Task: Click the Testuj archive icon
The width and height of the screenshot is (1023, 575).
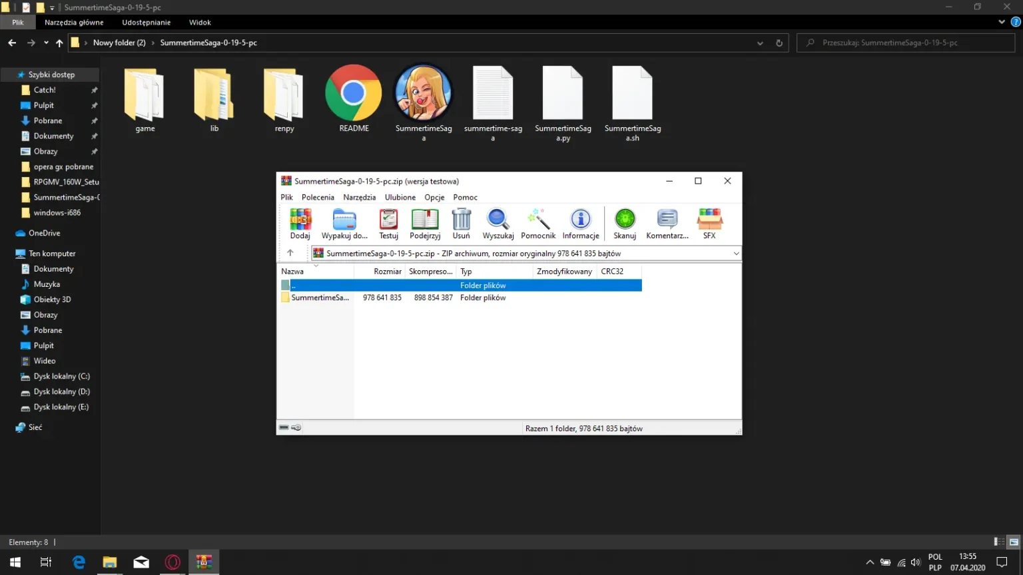Action: pos(388,224)
